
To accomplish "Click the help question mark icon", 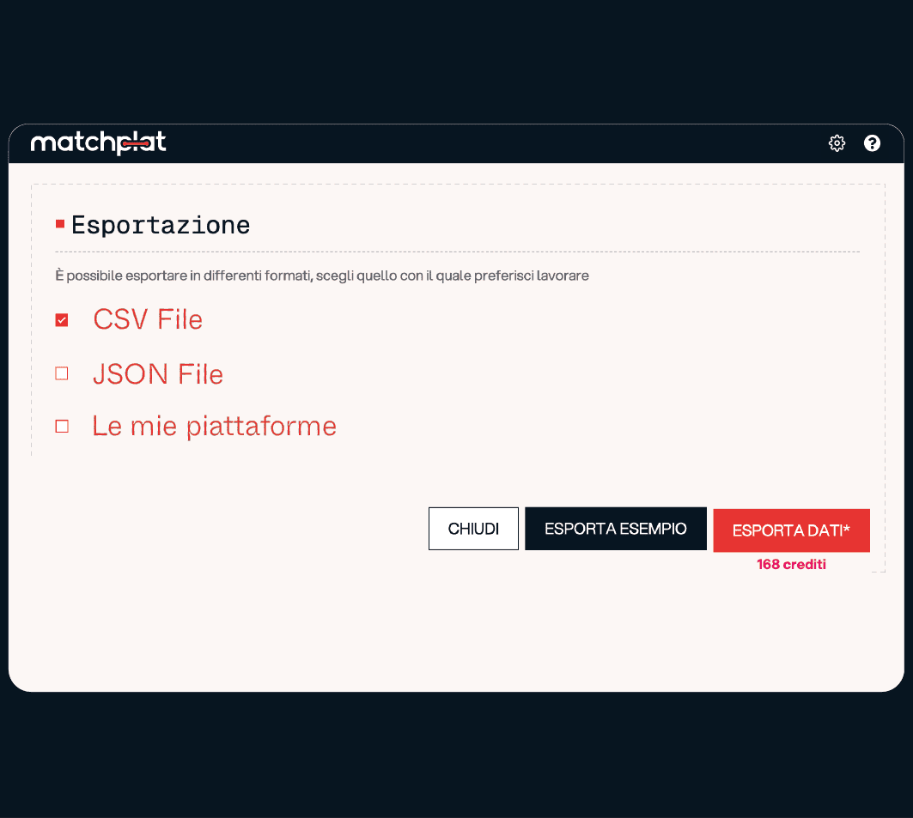I will (x=872, y=143).
